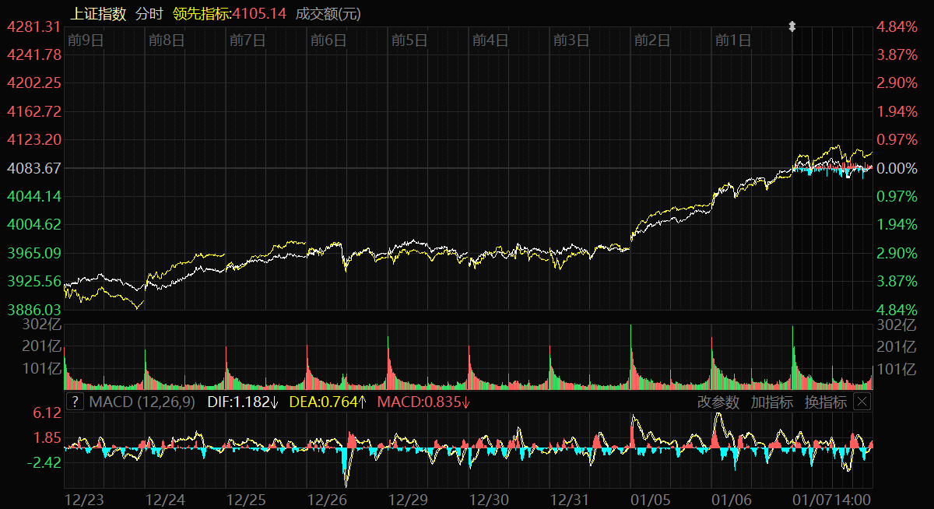Screen dimensions: 934x509
Task: Select the 分时 chart mode
Action: [149, 14]
